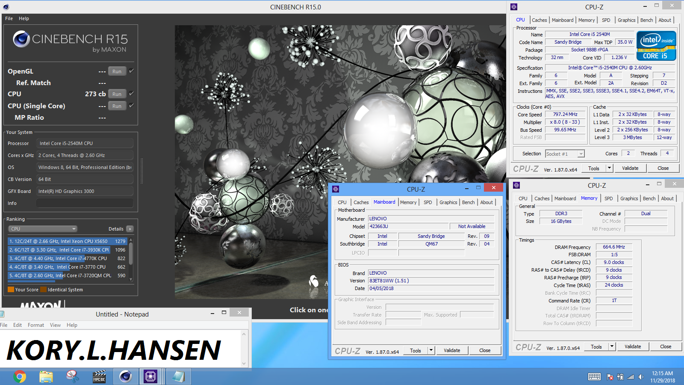Click the power/battery tray icon

coord(620,377)
